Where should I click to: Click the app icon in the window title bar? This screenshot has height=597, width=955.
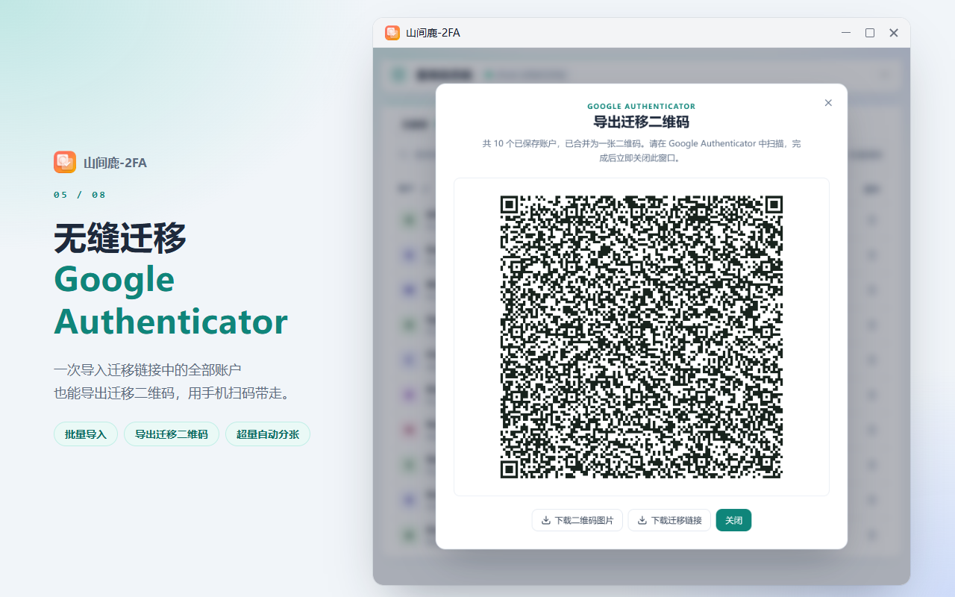coord(392,33)
